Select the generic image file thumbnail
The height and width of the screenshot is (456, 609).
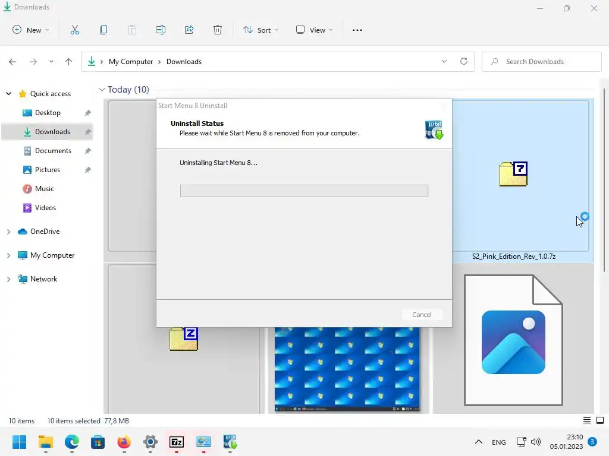click(x=513, y=340)
